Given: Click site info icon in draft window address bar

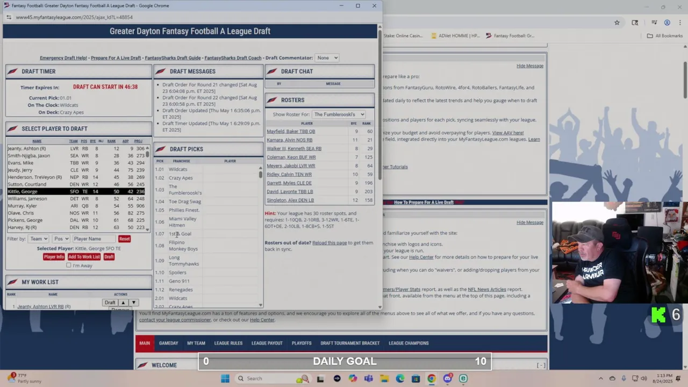Looking at the screenshot, I should pyautogui.click(x=9, y=17).
